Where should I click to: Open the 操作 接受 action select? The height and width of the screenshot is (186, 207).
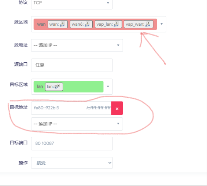click(x=72, y=163)
